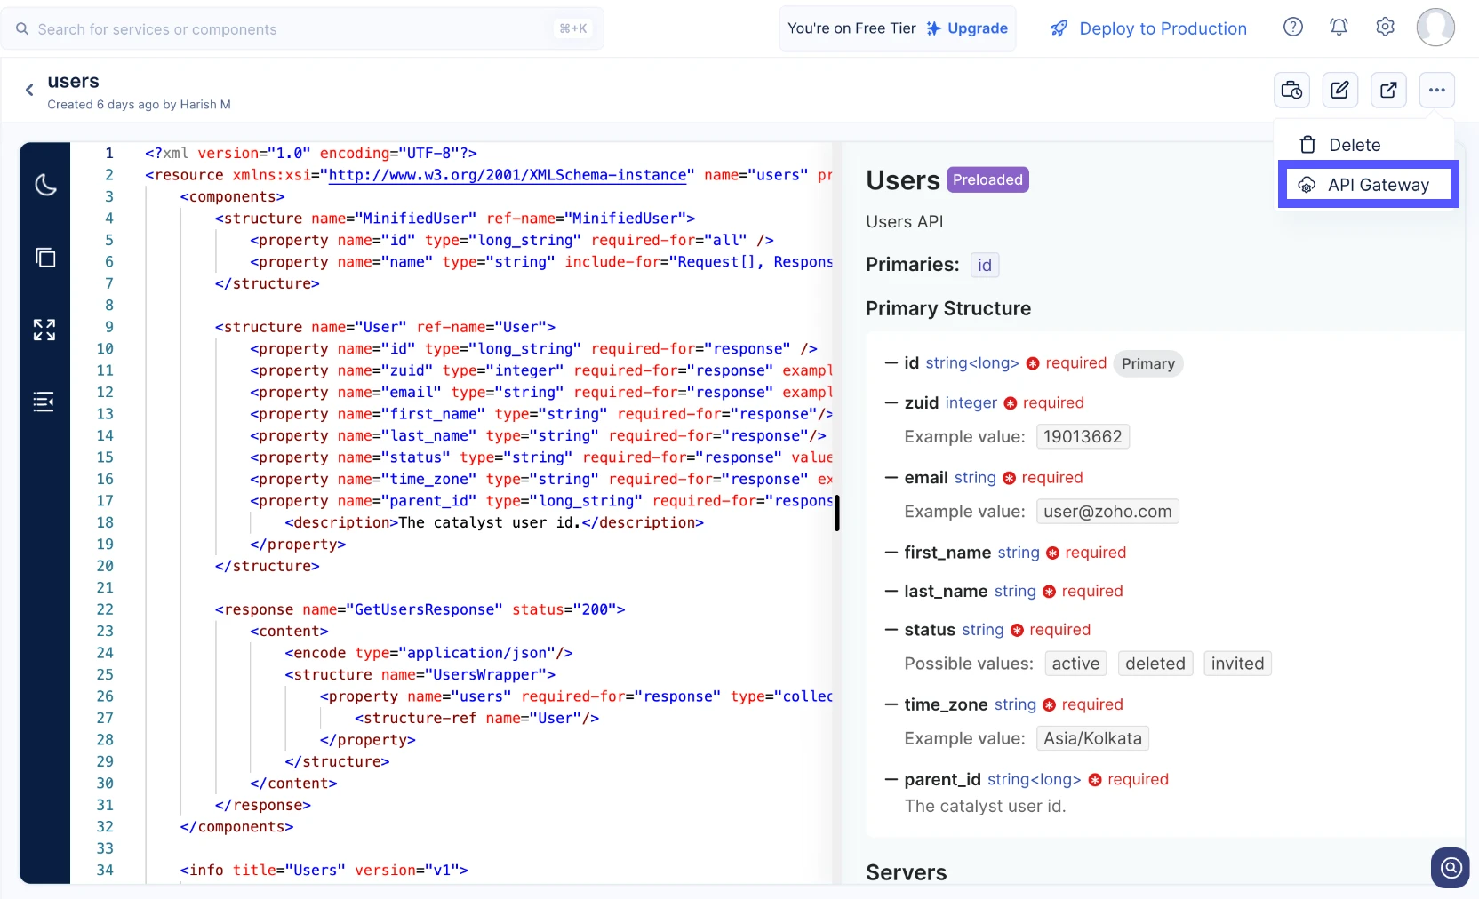This screenshot has height=899, width=1479.
Task: Collapse the email property row
Action: click(x=891, y=478)
